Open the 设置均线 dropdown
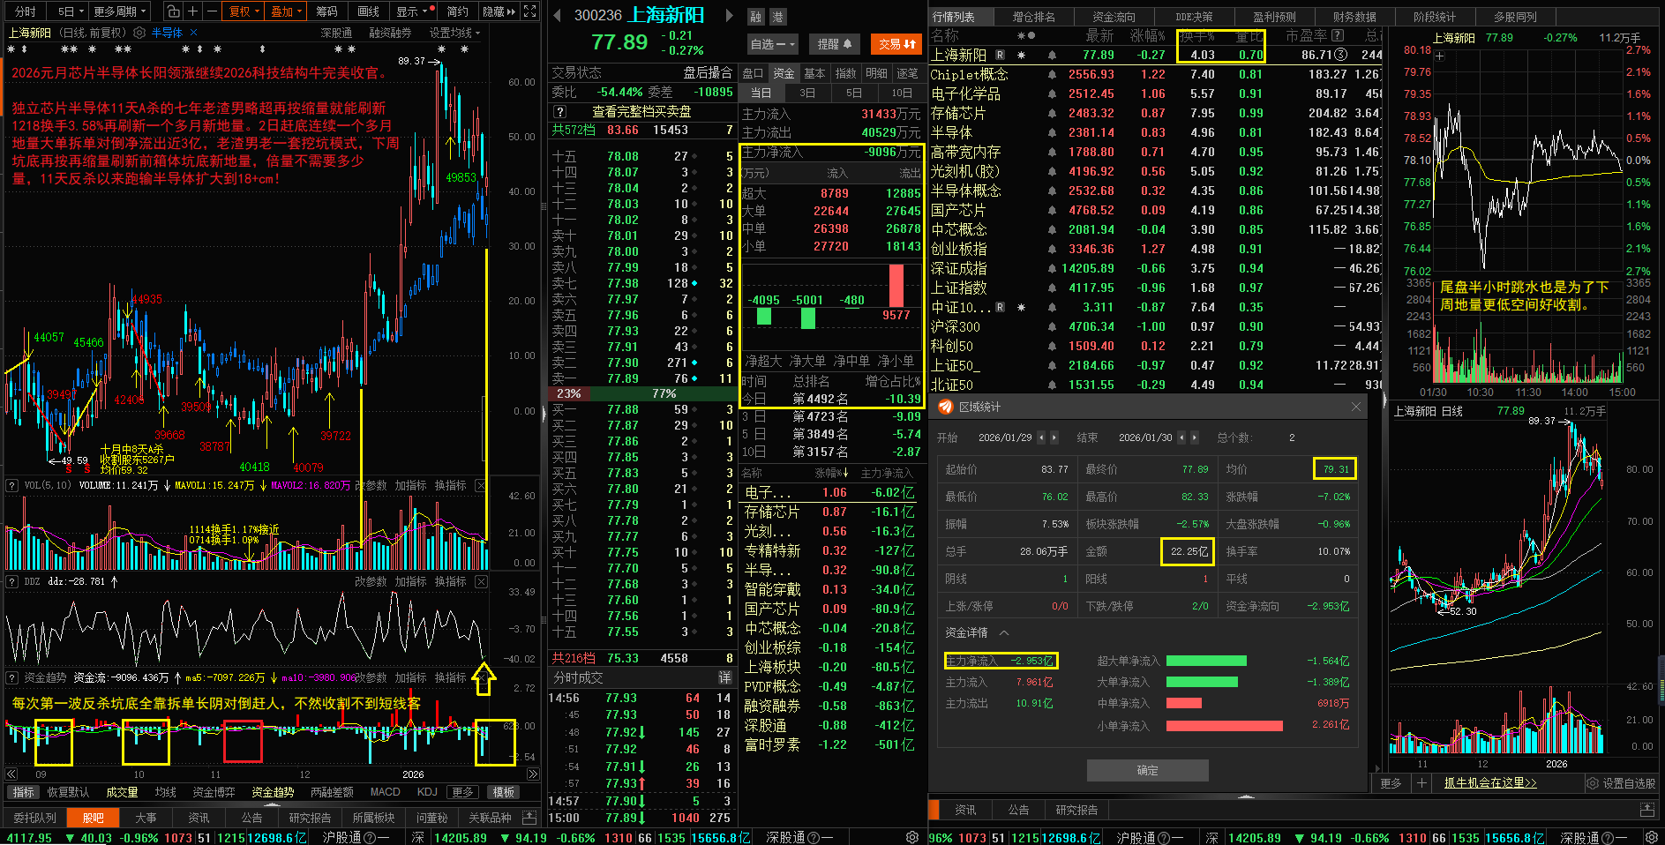Viewport: 1665px width, 845px height. 454,33
